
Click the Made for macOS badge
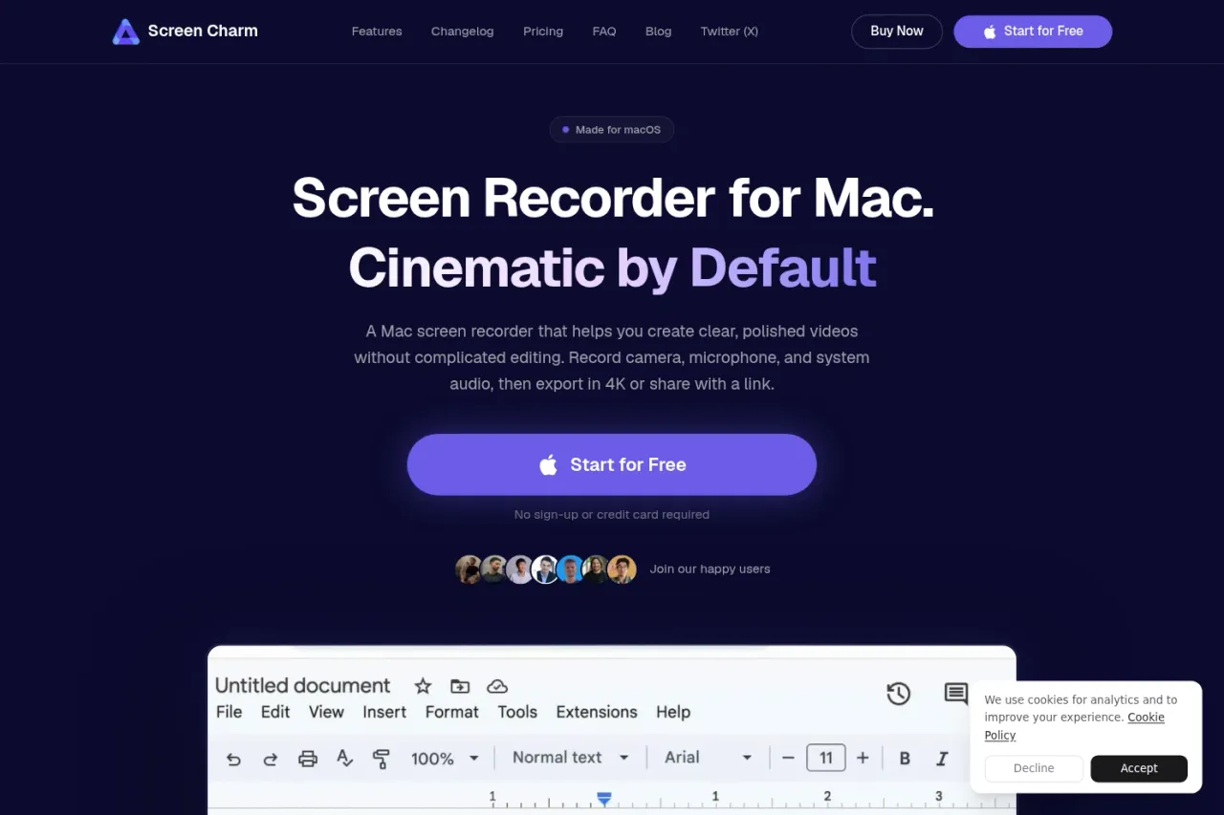(x=612, y=130)
